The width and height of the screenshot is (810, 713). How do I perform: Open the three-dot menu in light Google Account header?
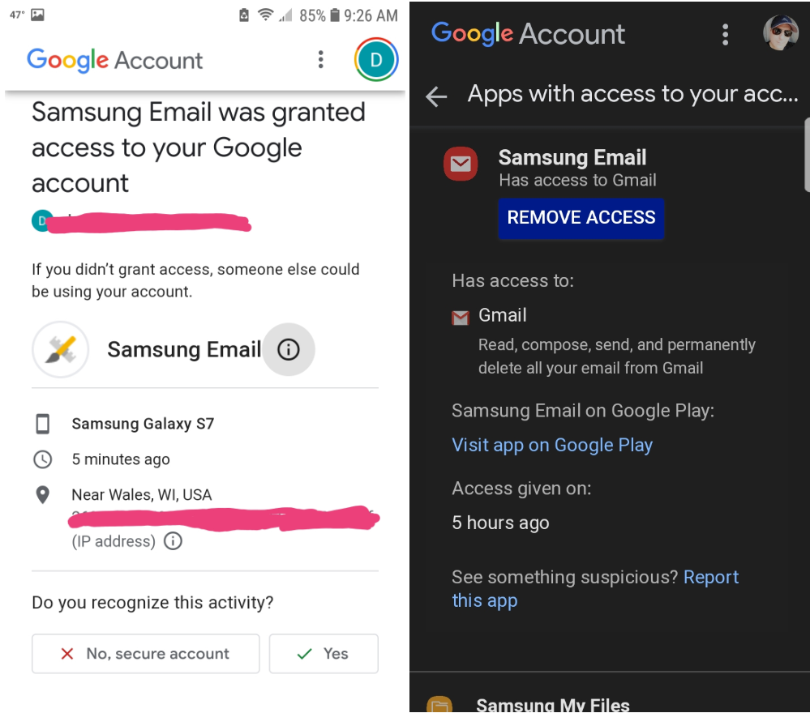pyautogui.click(x=321, y=59)
